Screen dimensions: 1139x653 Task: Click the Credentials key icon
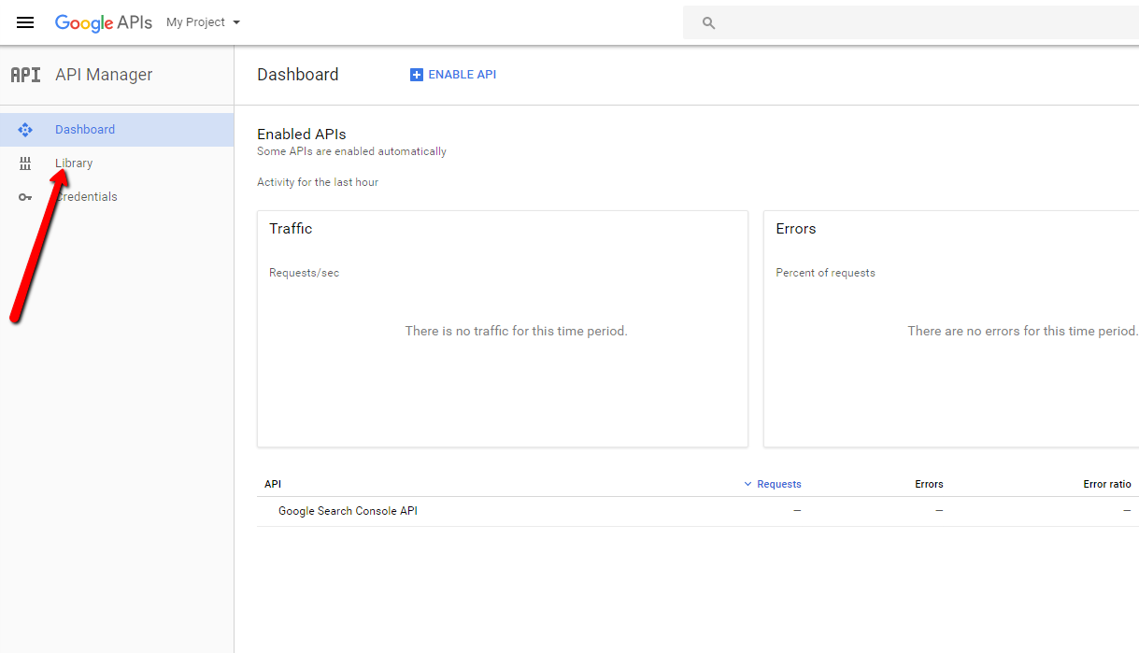pyautogui.click(x=25, y=197)
